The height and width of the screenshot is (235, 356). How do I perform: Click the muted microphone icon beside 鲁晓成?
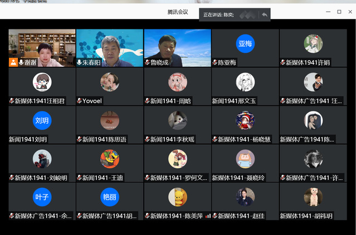[147, 63]
